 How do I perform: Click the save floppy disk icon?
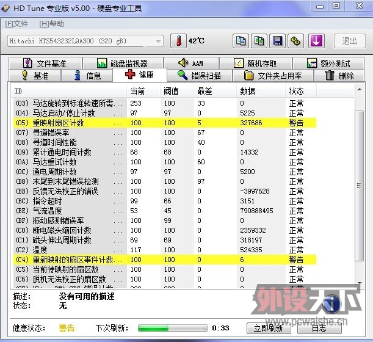click(x=277, y=41)
